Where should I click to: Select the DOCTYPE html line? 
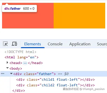point(20,52)
